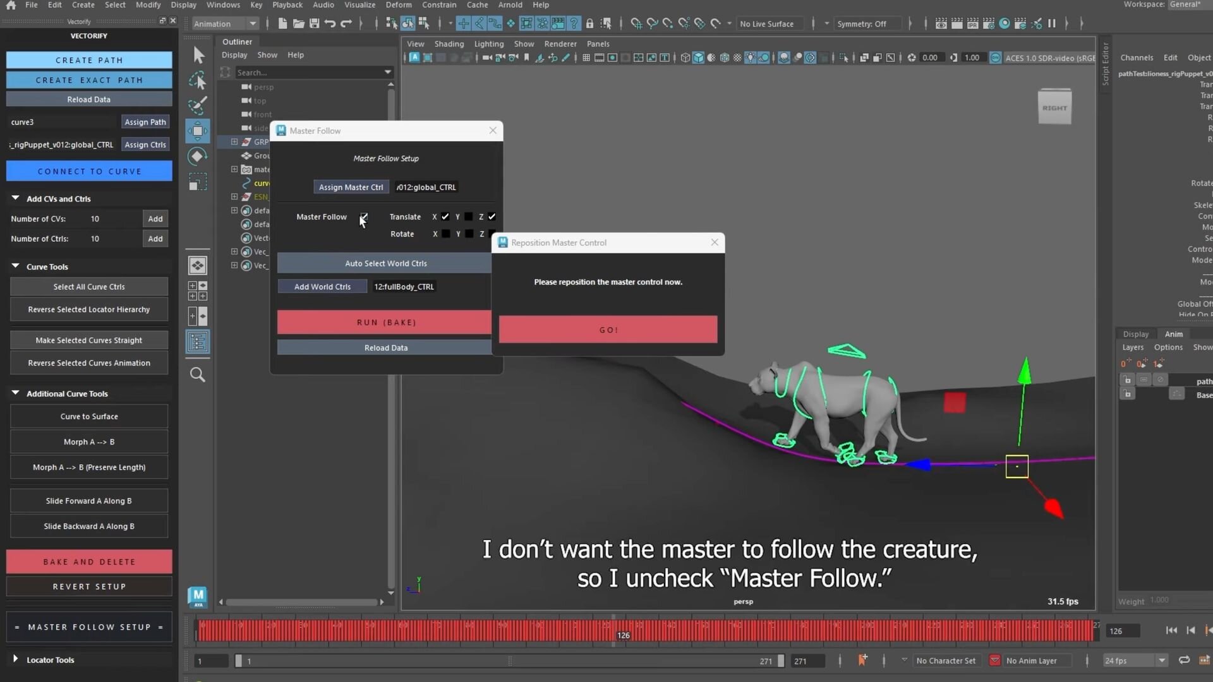The image size is (1213, 682).
Task: Select the arrow Select tool in toolbox
Action: (198, 55)
